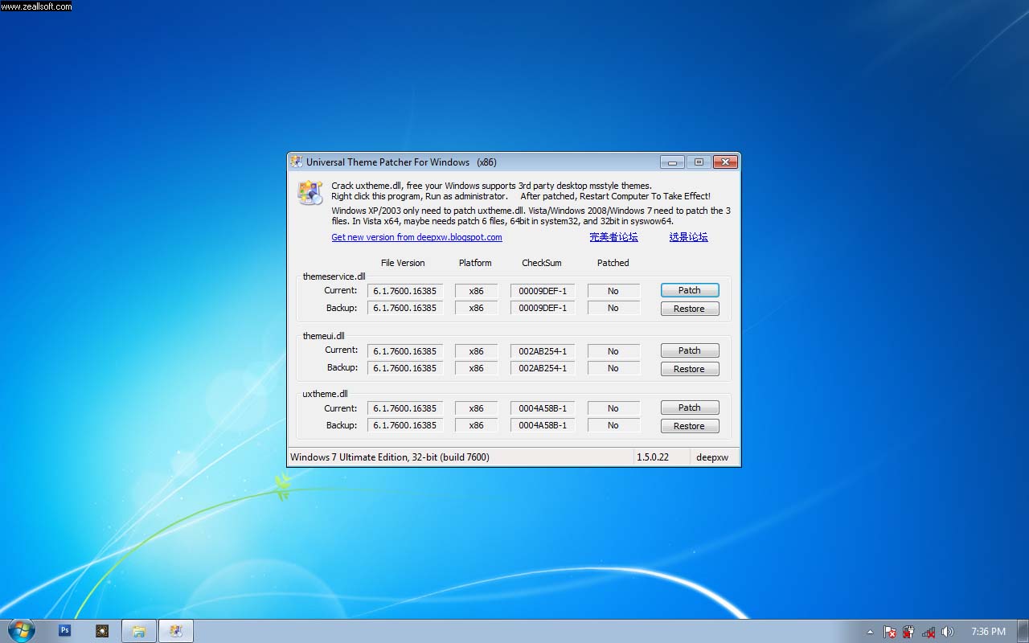Click themeui.dll Backup checksum 002AB254-1
Viewport: 1029px width, 643px height.
point(543,368)
